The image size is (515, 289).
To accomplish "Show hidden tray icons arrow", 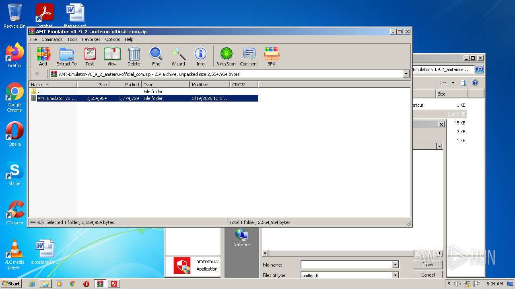I will click(x=449, y=284).
